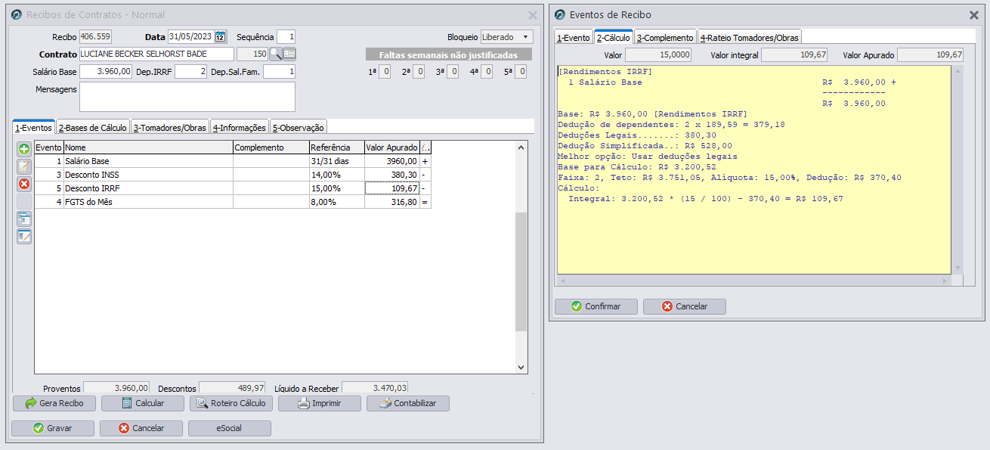The height and width of the screenshot is (450, 990).
Task: Click the Dep.IRRF input field
Action: click(x=190, y=71)
